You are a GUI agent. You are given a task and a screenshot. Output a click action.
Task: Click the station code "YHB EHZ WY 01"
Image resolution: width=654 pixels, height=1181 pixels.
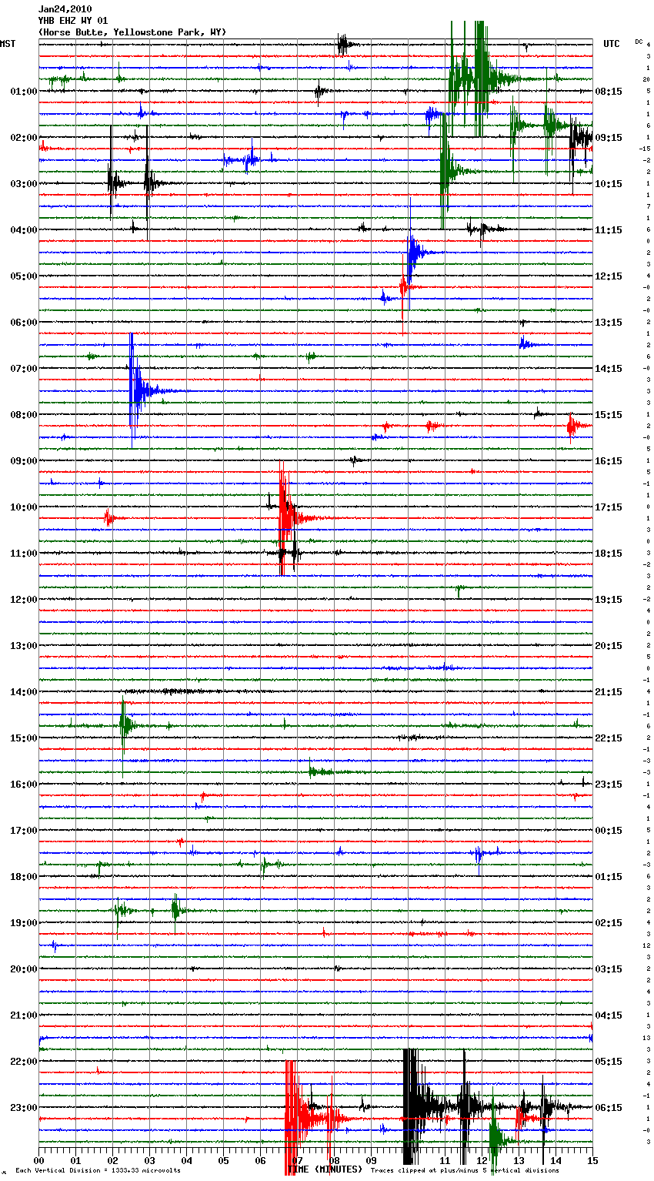click(73, 21)
